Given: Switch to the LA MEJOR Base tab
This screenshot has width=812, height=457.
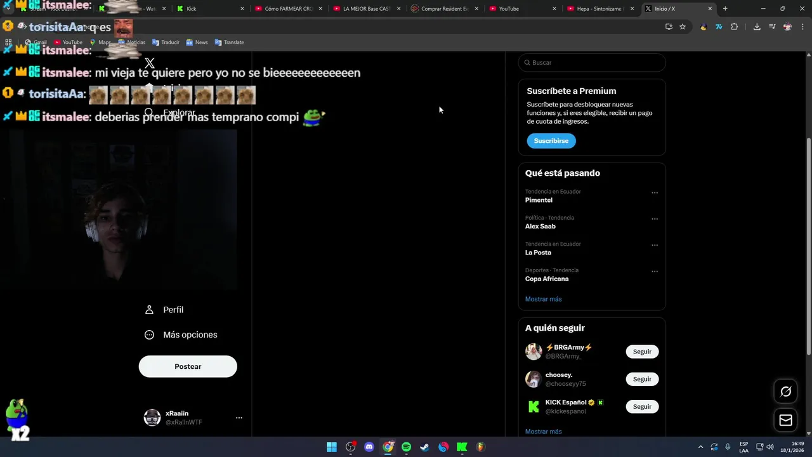Looking at the screenshot, I should (367, 9).
